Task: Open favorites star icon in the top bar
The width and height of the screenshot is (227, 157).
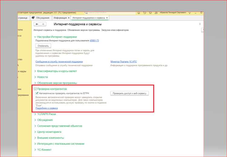Action: pyautogui.click(x=151, y=13)
